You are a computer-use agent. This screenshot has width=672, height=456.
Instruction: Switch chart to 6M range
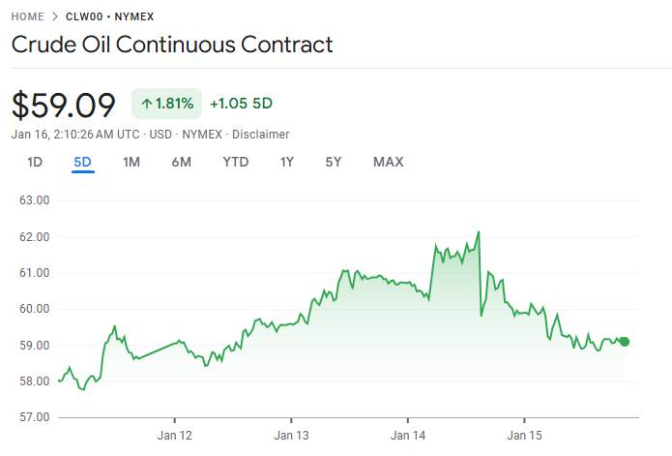181,162
